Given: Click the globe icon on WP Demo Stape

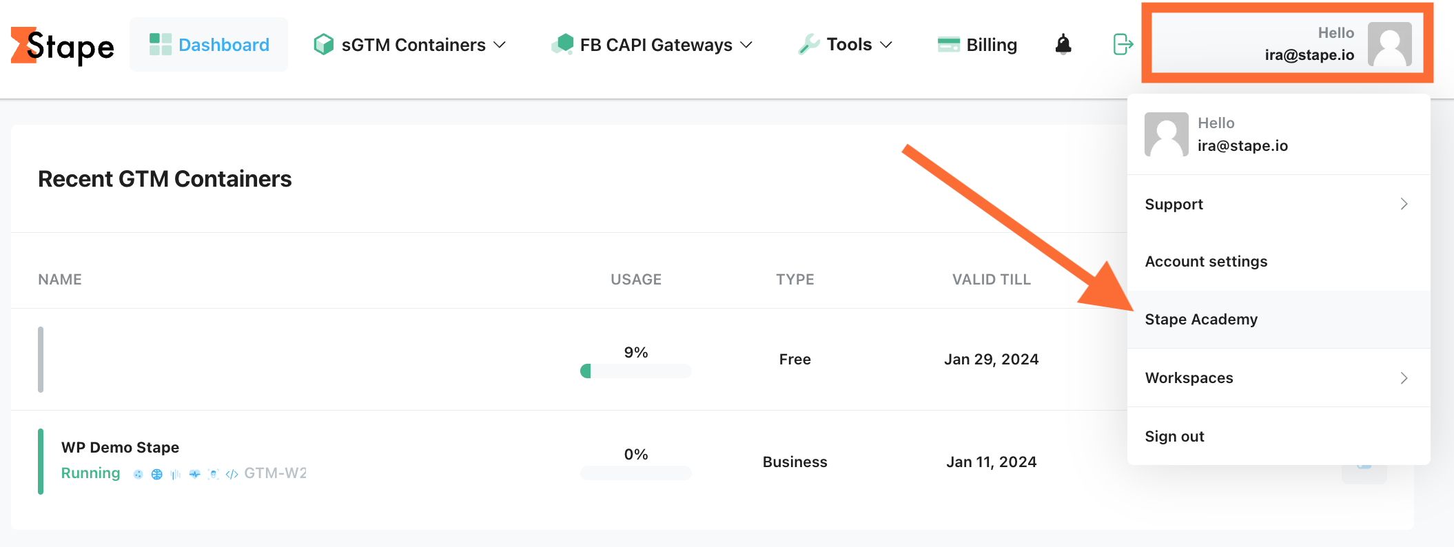Looking at the screenshot, I should pyautogui.click(x=156, y=474).
